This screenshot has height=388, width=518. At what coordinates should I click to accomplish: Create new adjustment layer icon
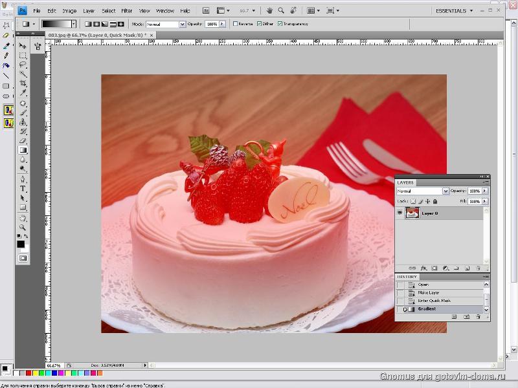click(x=445, y=268)
